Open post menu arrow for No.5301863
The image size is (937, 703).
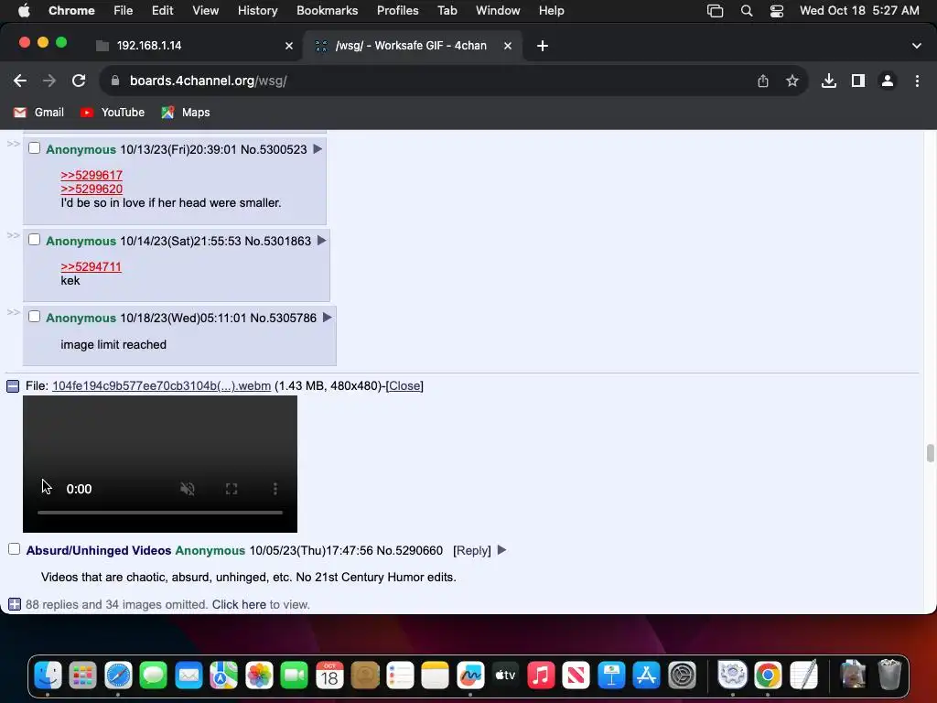321,241
